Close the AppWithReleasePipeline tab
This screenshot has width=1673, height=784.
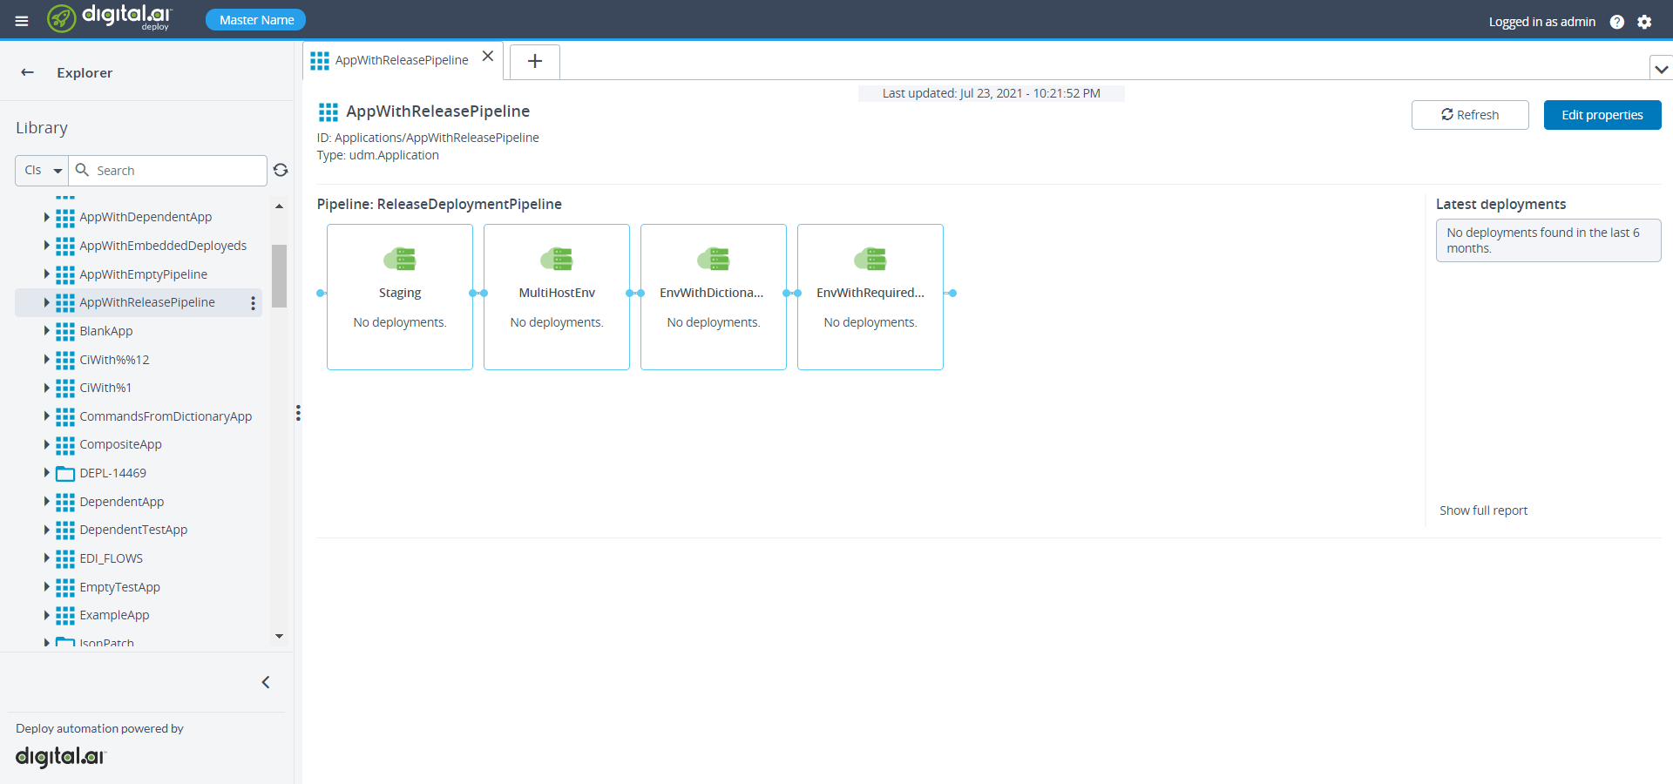[488, 56]
